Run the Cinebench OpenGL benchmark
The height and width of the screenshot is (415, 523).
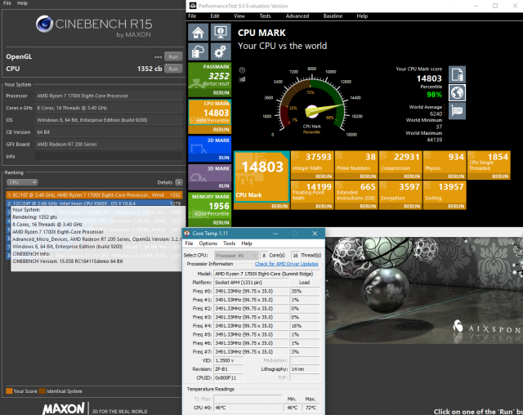click(x=172, y=56)
